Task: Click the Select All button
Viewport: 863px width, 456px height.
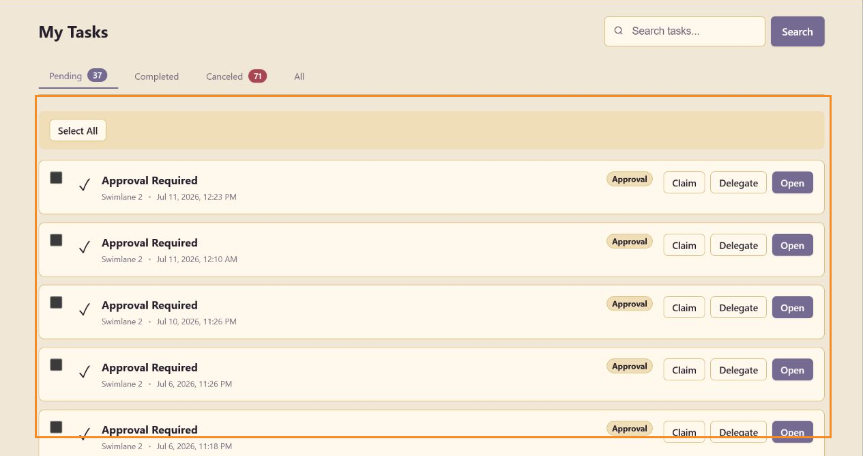Action: click(78, 130)
